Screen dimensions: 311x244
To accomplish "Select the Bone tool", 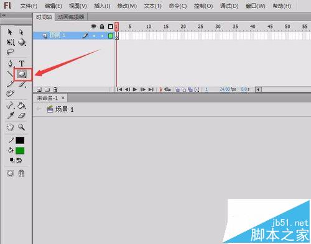I will [10, 106].
